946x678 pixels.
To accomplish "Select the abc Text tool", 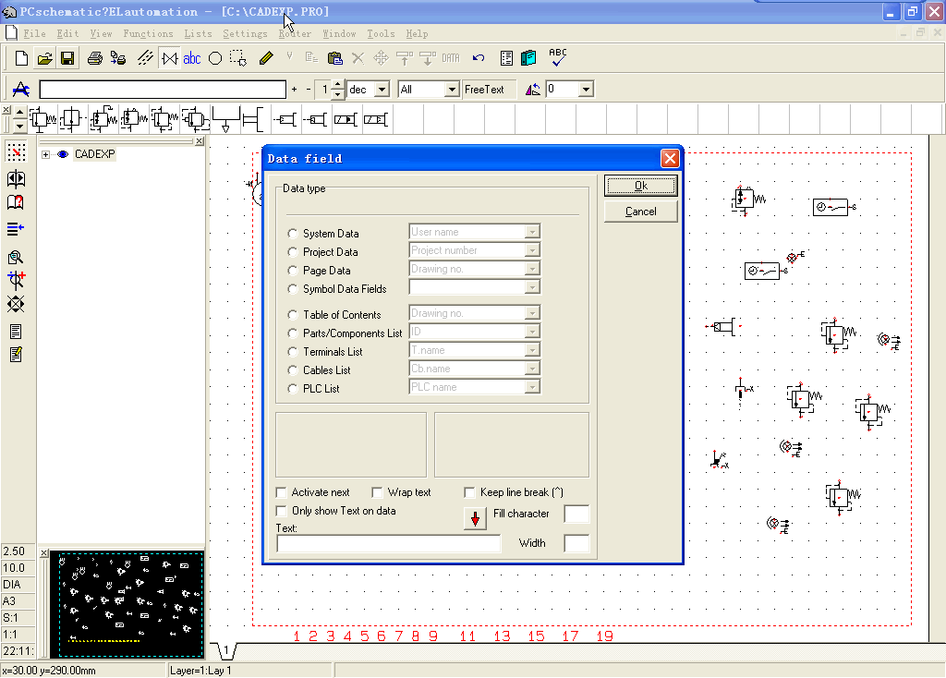I will pos(192,58).
